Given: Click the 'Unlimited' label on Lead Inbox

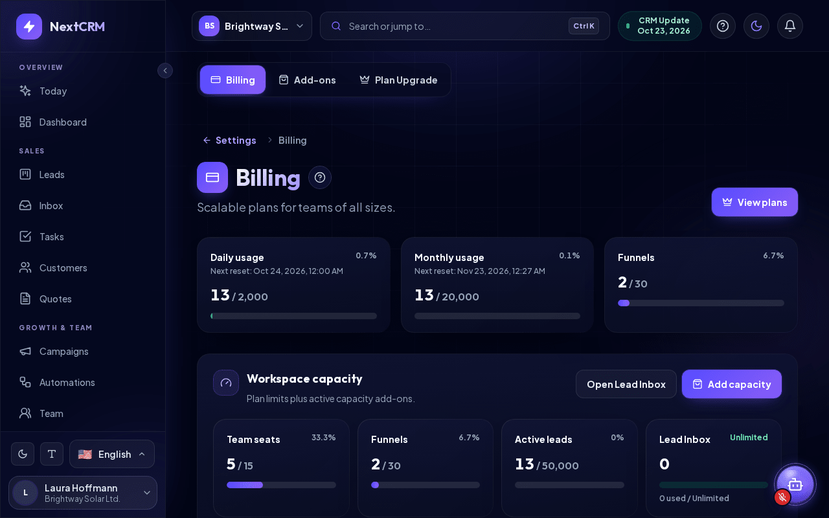Looking at the screenshot, I should (x=749, y=438).
